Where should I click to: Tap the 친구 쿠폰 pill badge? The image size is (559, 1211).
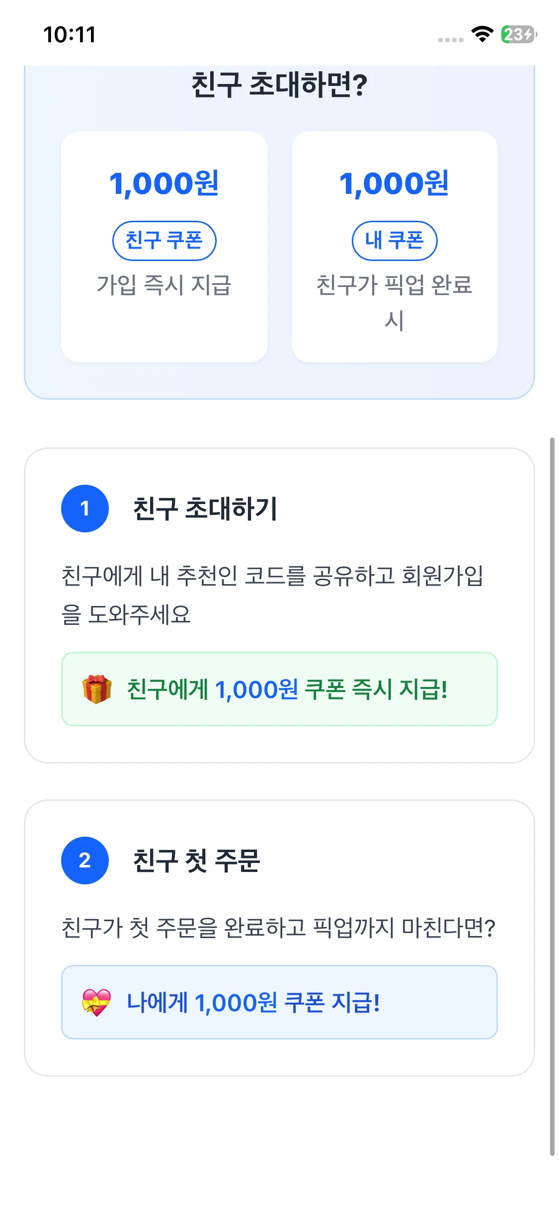point(164,241)
